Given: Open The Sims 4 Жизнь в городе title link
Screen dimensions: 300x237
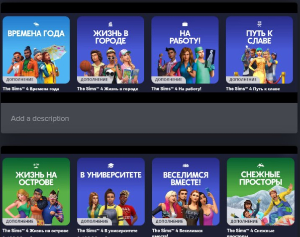Looking at the screenshot, I should pos(107,89).
